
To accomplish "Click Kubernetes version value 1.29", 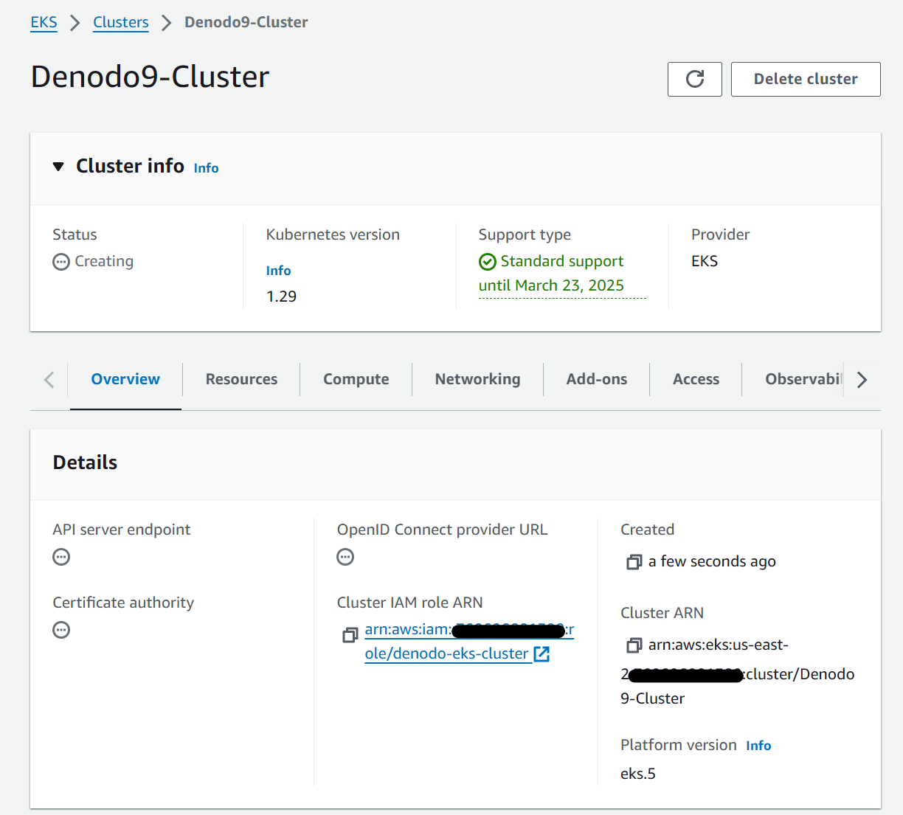I will pyautogui.click(x=281, y=296).
